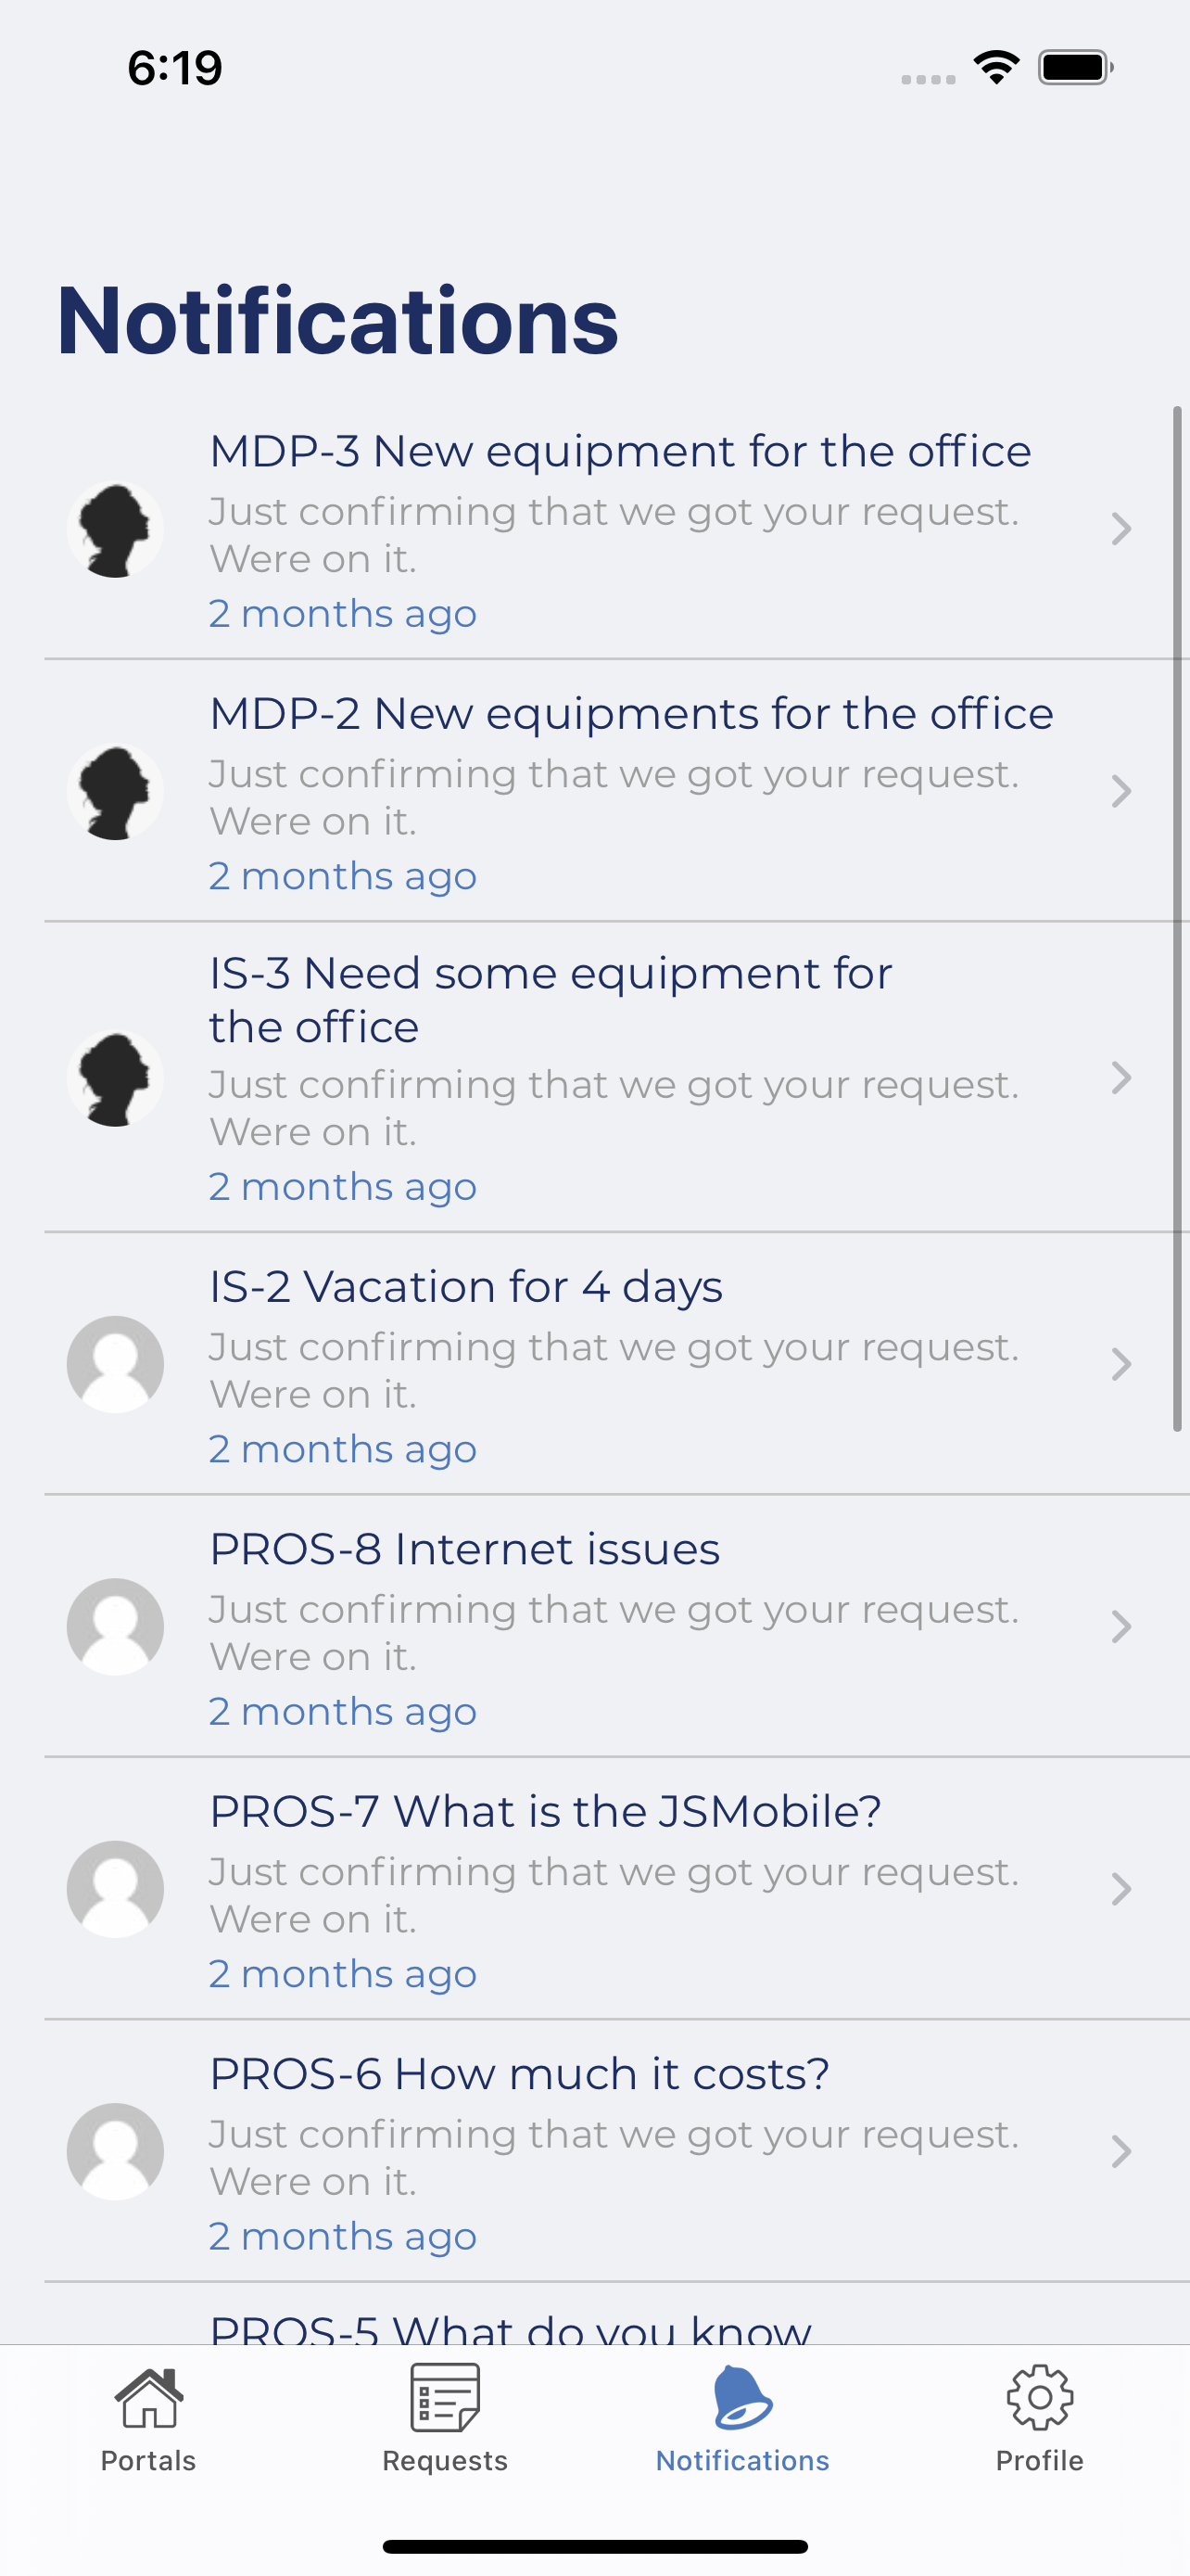Tap the Notifications bell icon

(x=742, y=2397)
